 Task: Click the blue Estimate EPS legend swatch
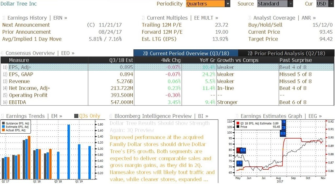point(3,127)
